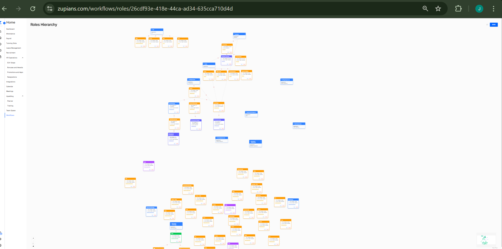Click Edit on the Accountant role card
Screen dimensions: 502x249
[x=228, y=52]
